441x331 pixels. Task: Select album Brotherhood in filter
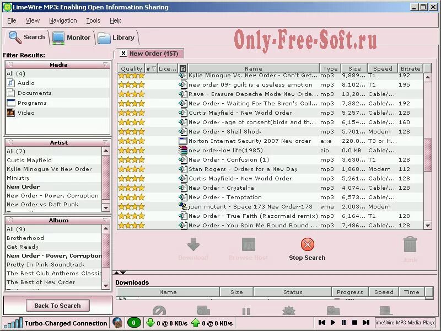pos(25,238)
